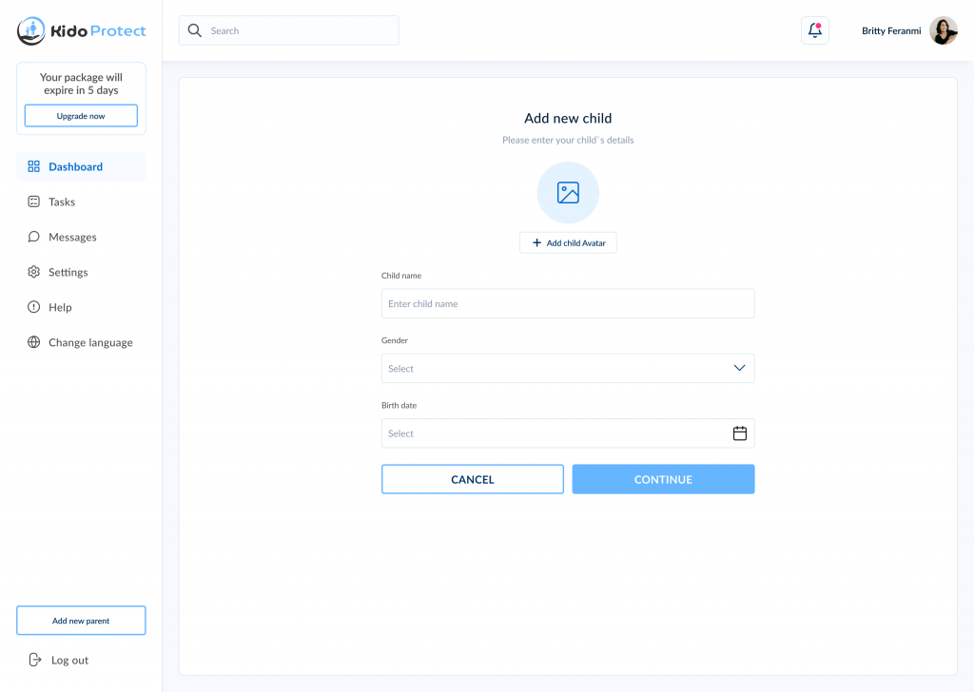The width and height of the screenshot is (974, 692).
Task: Click the image placeholder avatar circle
Action: click(x=568, y=193)
